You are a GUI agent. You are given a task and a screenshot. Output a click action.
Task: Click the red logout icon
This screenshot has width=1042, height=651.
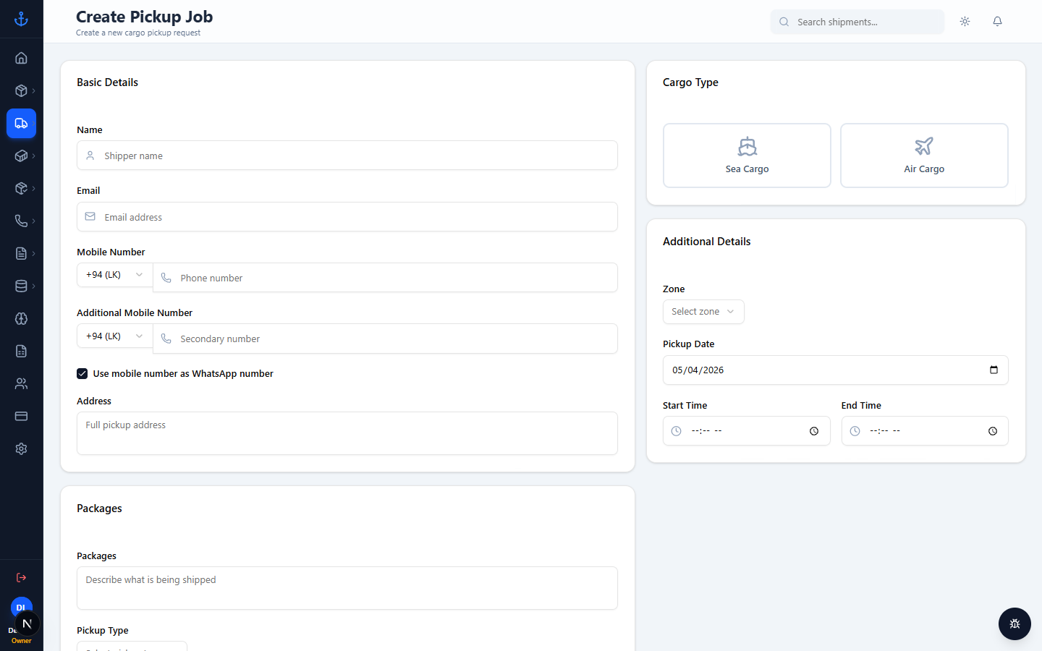click(x=21, y=577)
